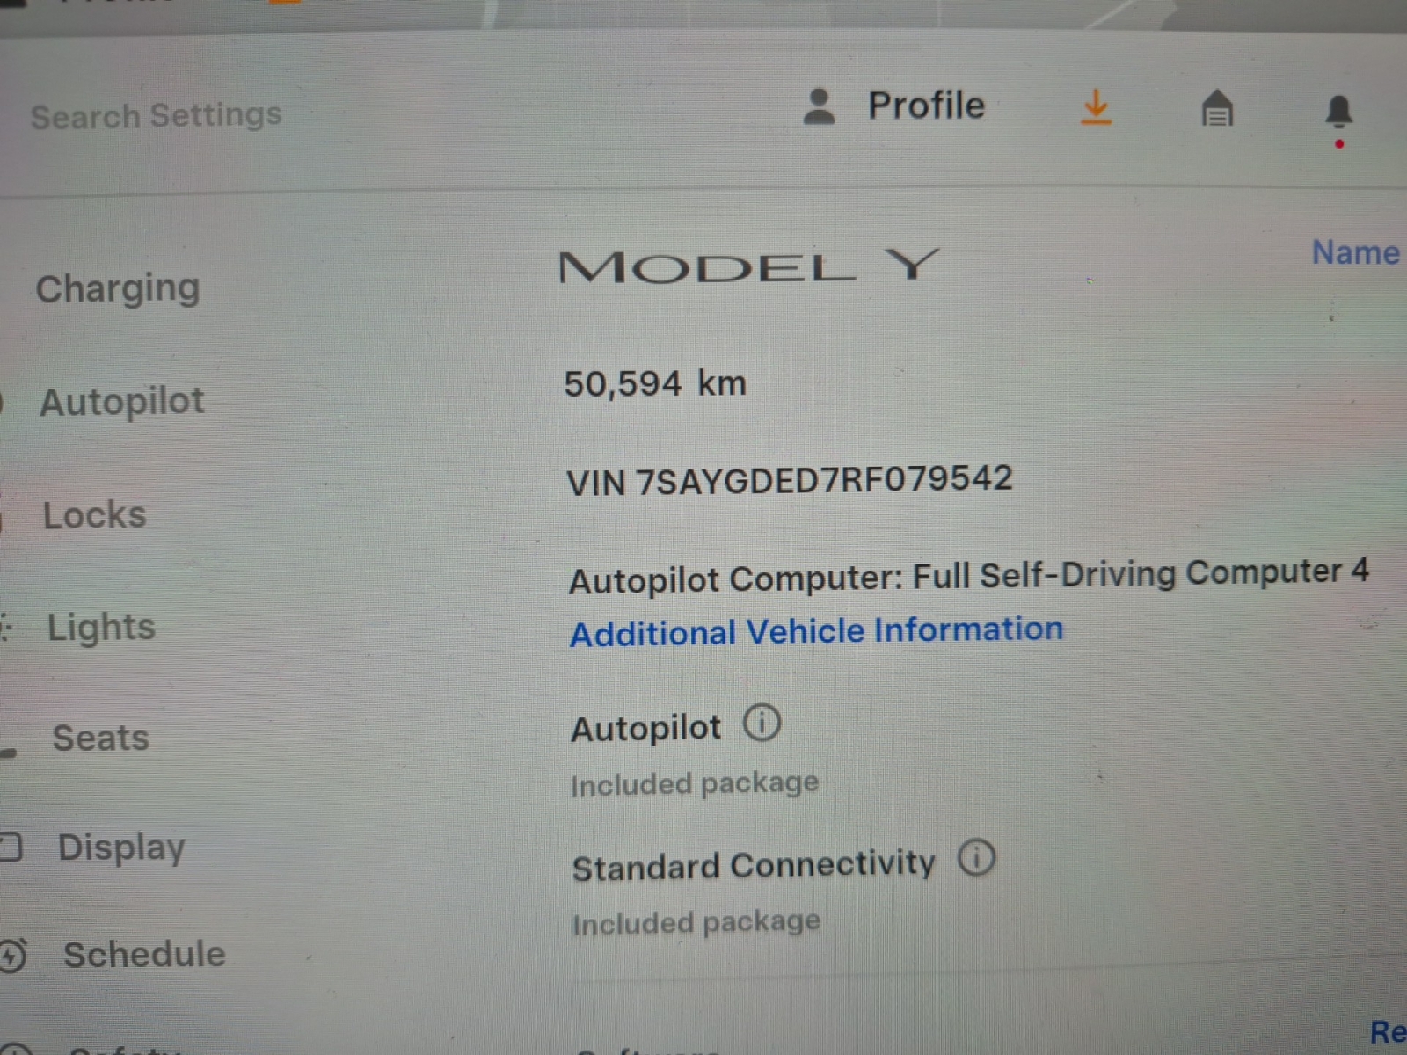Image resolution: width=1407 pixels, height=1055 pixels.
Task: Open the Display settings menu
Action: (x=121, y=848)
